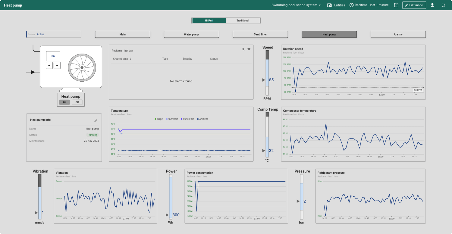Click the Running status badge
The image size is (452, 234).
pos(93,135)
